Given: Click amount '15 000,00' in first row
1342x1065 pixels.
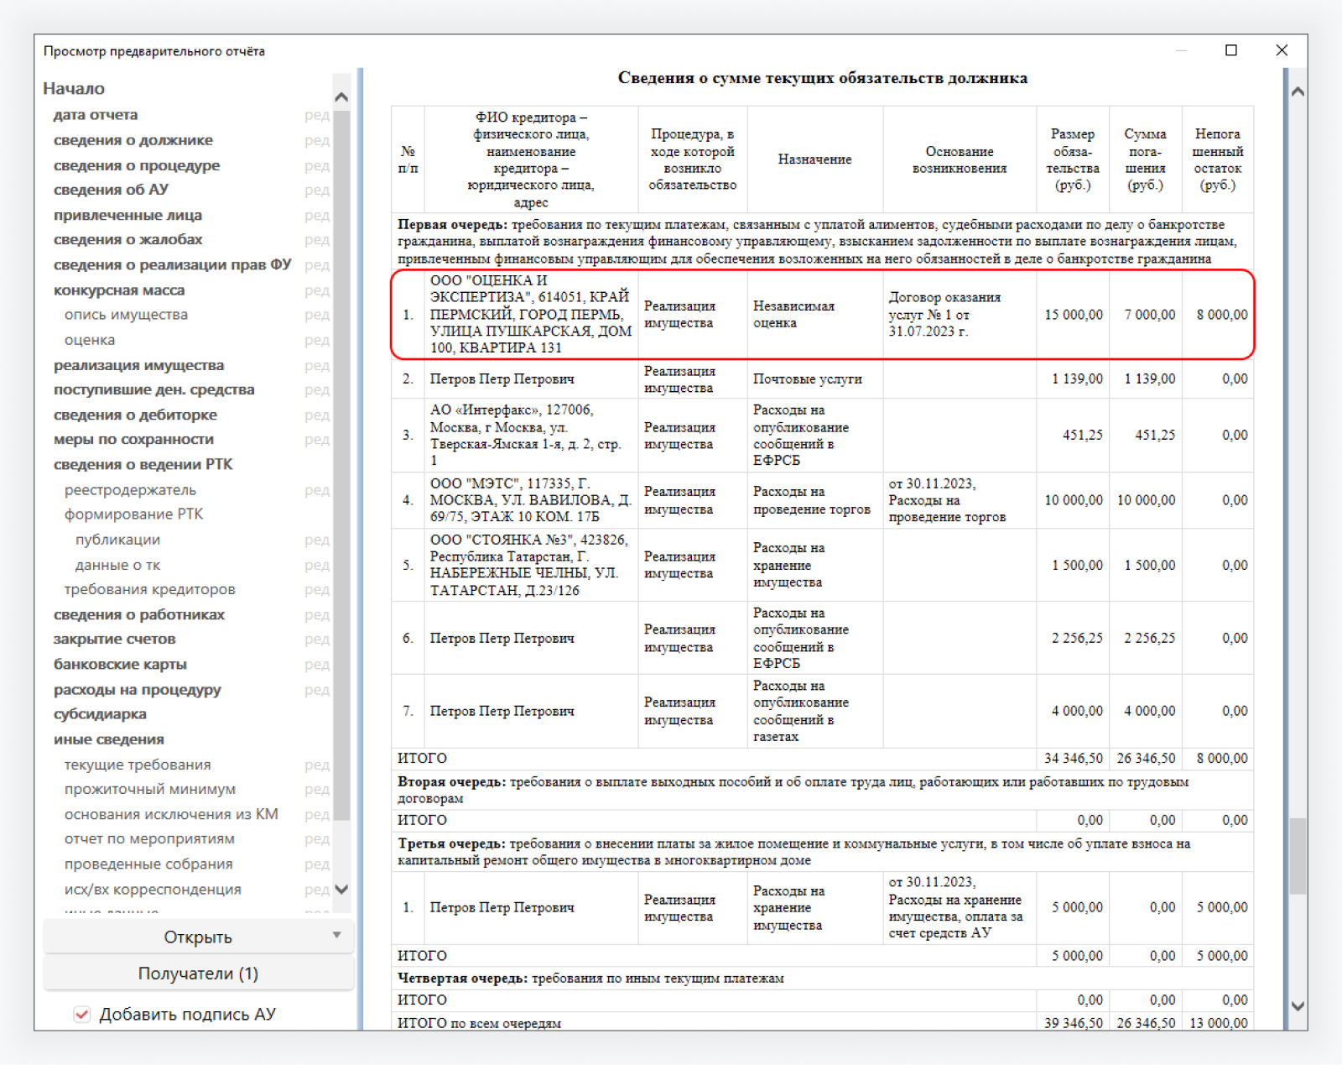Looking at the screenshot, I should coord(1073,315).
